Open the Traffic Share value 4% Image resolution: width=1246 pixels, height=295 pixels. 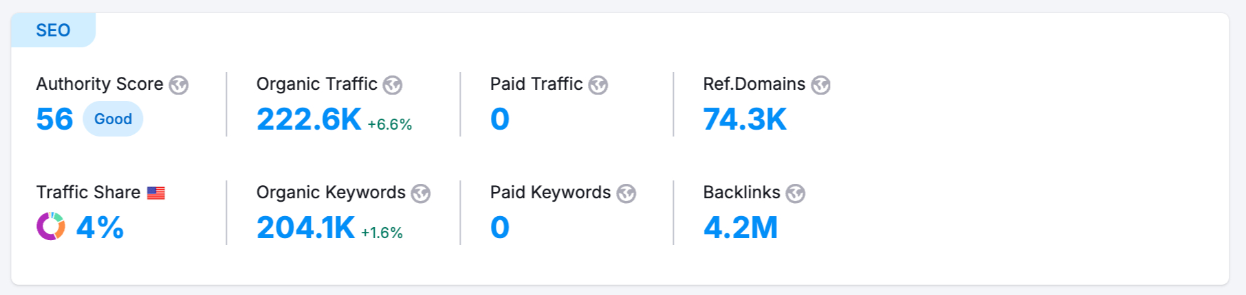point(100,227)
